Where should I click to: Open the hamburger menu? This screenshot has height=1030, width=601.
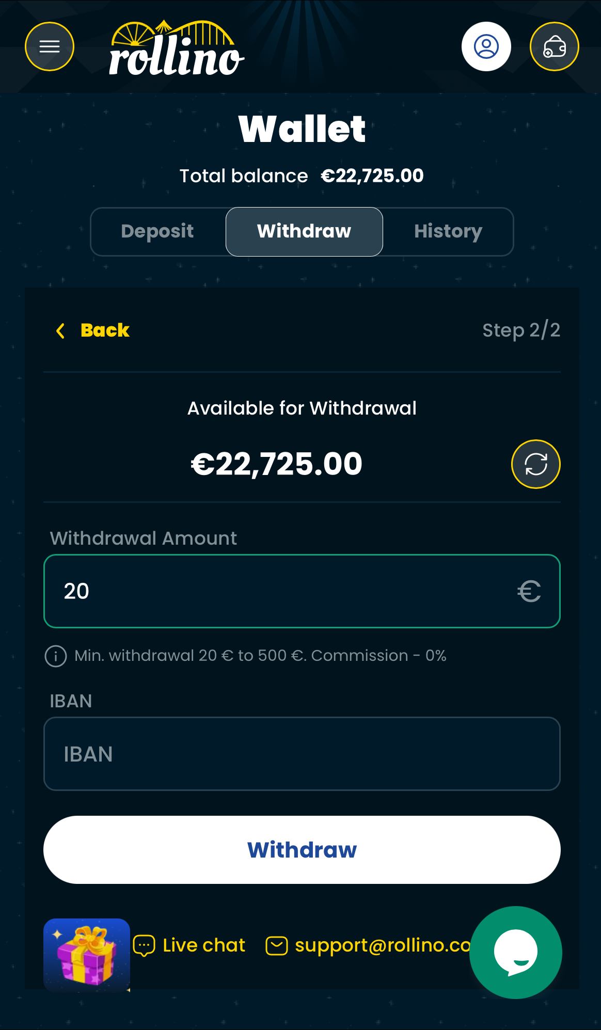tap(50, 47)
